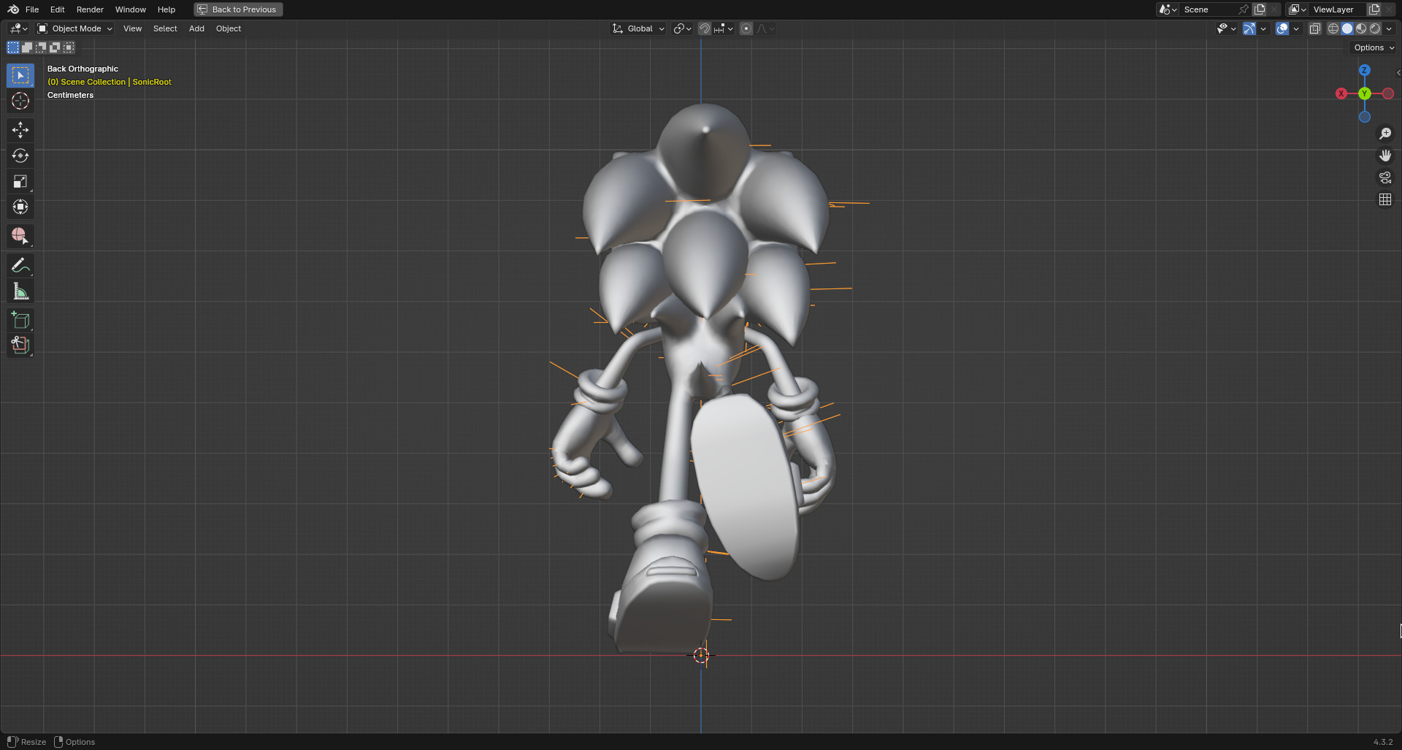Activate the Annotate tool

20,265
